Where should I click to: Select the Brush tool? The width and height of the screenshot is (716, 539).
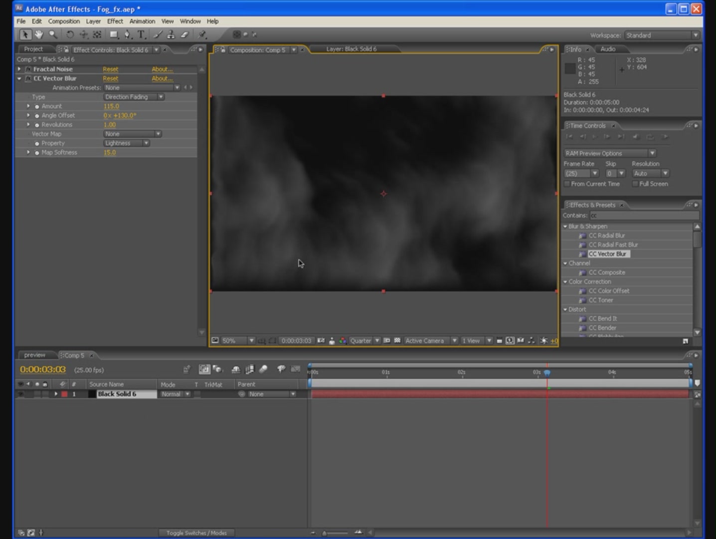pyautogui.click(x=158, y=34)
